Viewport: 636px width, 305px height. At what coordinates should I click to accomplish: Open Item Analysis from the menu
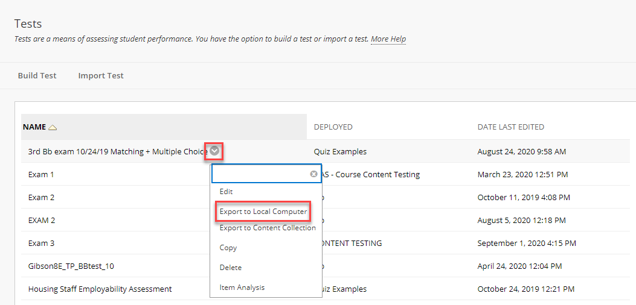click(242, 287)
